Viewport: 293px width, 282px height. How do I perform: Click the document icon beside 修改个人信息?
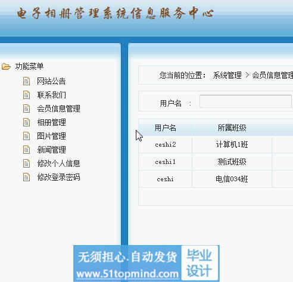(x=26, y=163)
